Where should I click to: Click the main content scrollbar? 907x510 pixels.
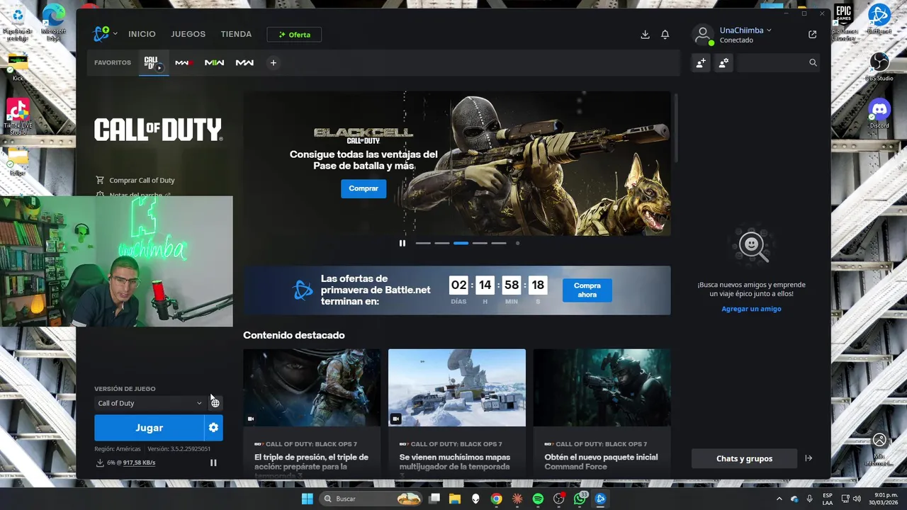coord(677,127)
